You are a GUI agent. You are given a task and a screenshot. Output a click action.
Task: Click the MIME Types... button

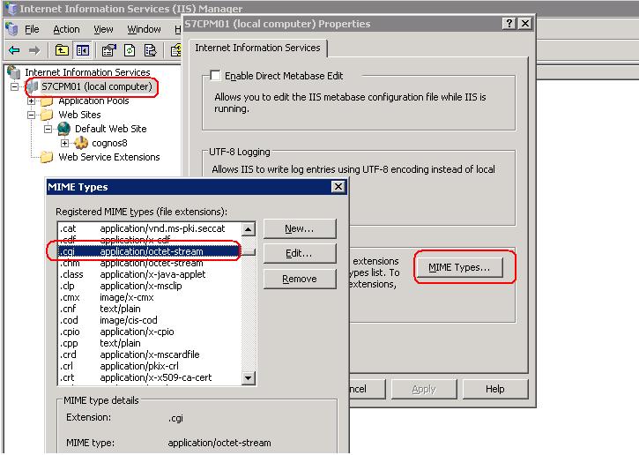[x=459, y=267]
